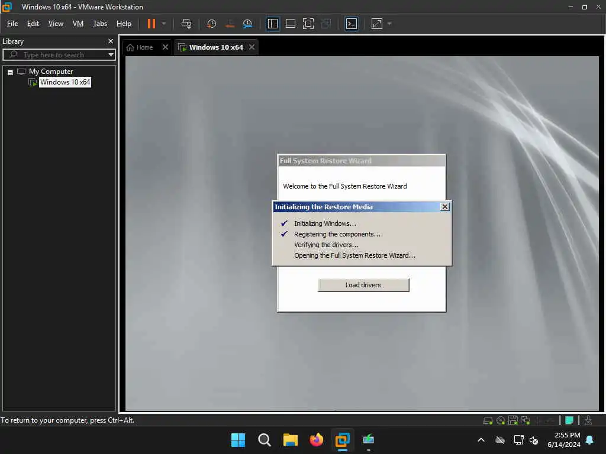The height and width of the screenshot is (454, 606).
Task: Show hidden system tray icons chevron
Action: coord(481,440)
